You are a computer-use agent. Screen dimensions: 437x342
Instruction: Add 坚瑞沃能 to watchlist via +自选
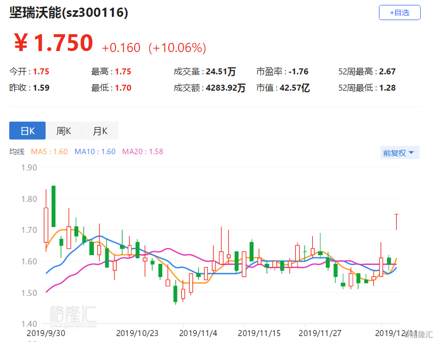(x=400, y=12)
